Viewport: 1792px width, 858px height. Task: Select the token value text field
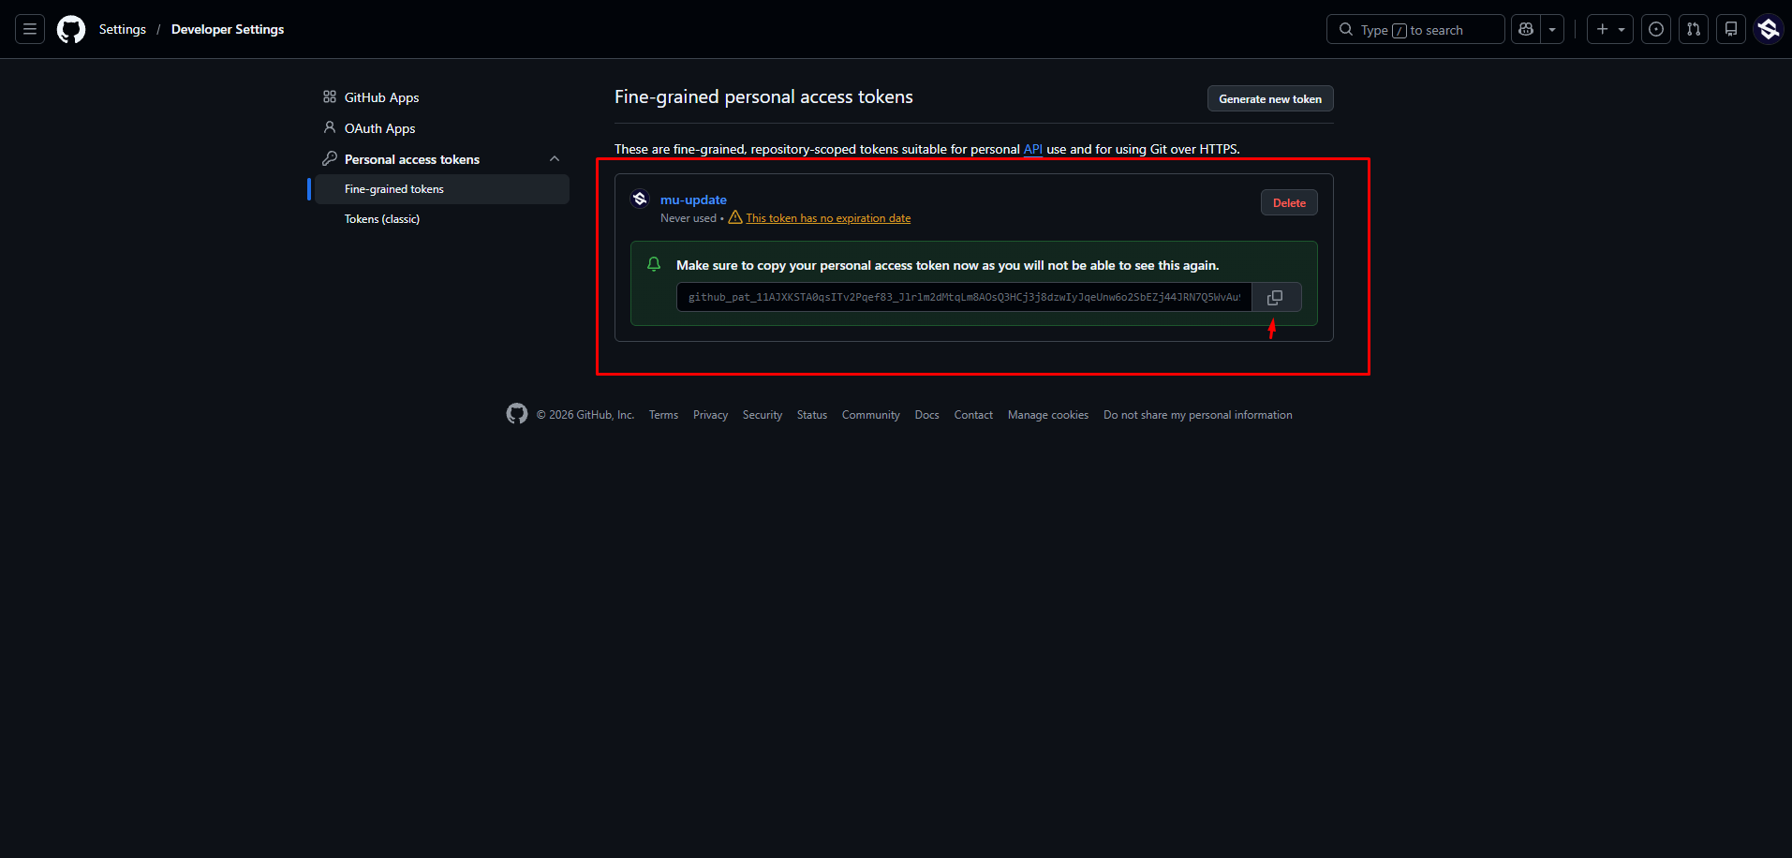(964, 297)
